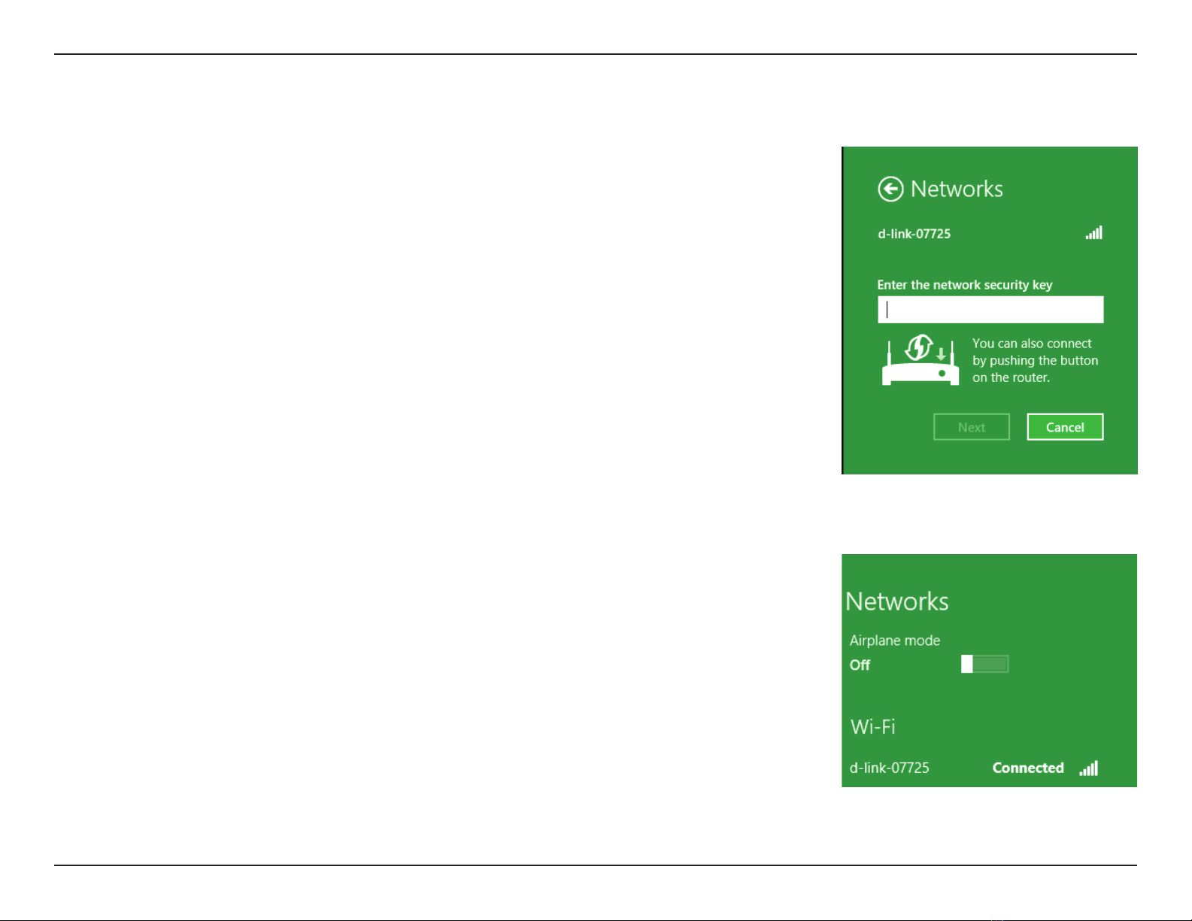Click the router push-button connect hint text
The image size is (1192, 921).
[x=1035, y=361]
